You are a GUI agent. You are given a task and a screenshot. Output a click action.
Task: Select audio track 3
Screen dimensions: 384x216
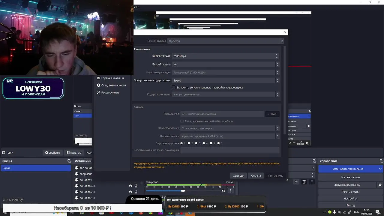196,143
